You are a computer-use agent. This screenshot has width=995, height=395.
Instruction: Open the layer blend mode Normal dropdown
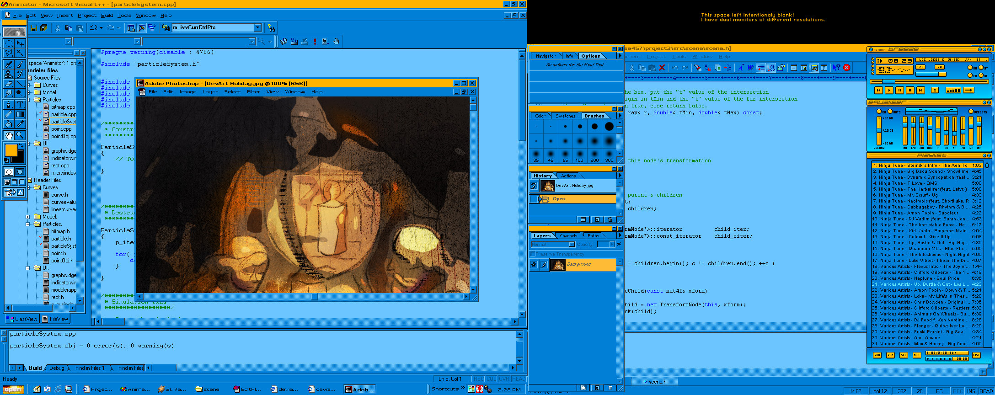572,245
